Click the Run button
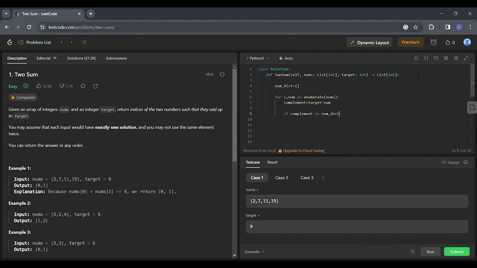This screenshot has width=477, height=268. coord(430,252)
